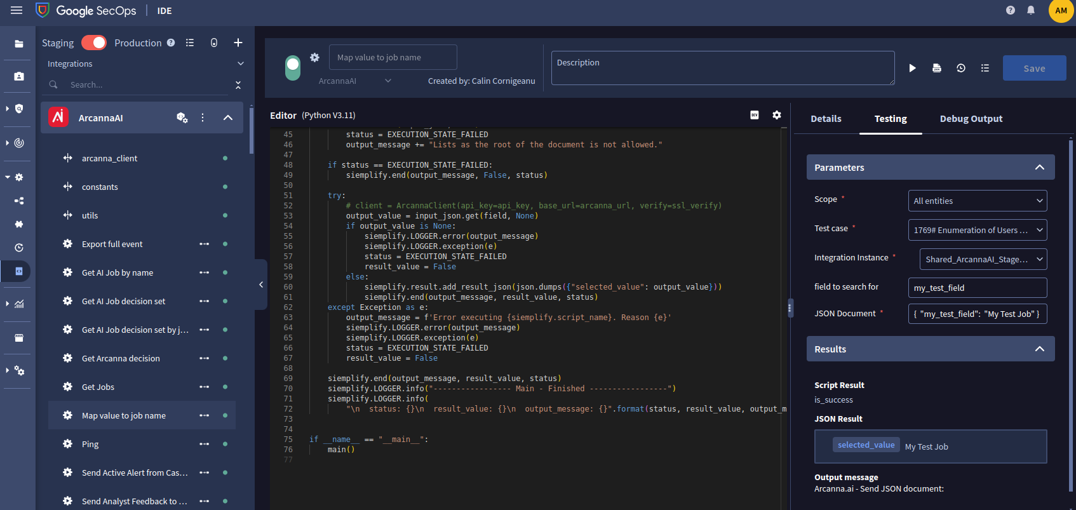The width and height of the screenshot is (1076, 510).
Task: Click the Production info icon
Action: coord(171,43)
